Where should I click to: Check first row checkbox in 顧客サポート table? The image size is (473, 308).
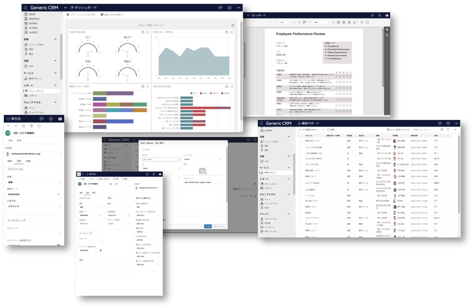tap(301, 141)
